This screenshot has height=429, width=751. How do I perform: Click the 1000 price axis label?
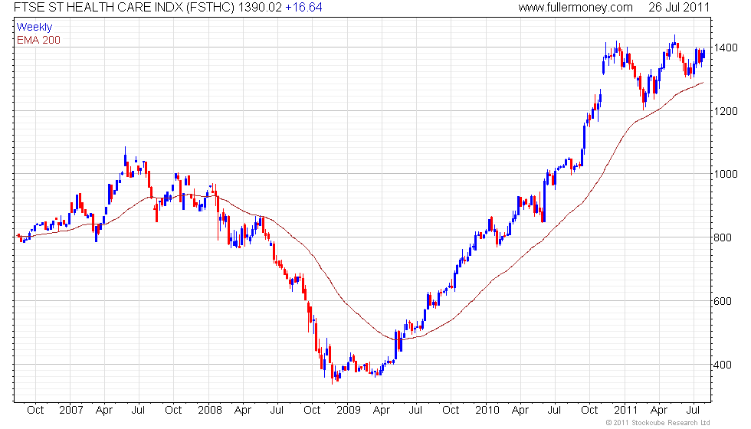[x=726, y=175]
